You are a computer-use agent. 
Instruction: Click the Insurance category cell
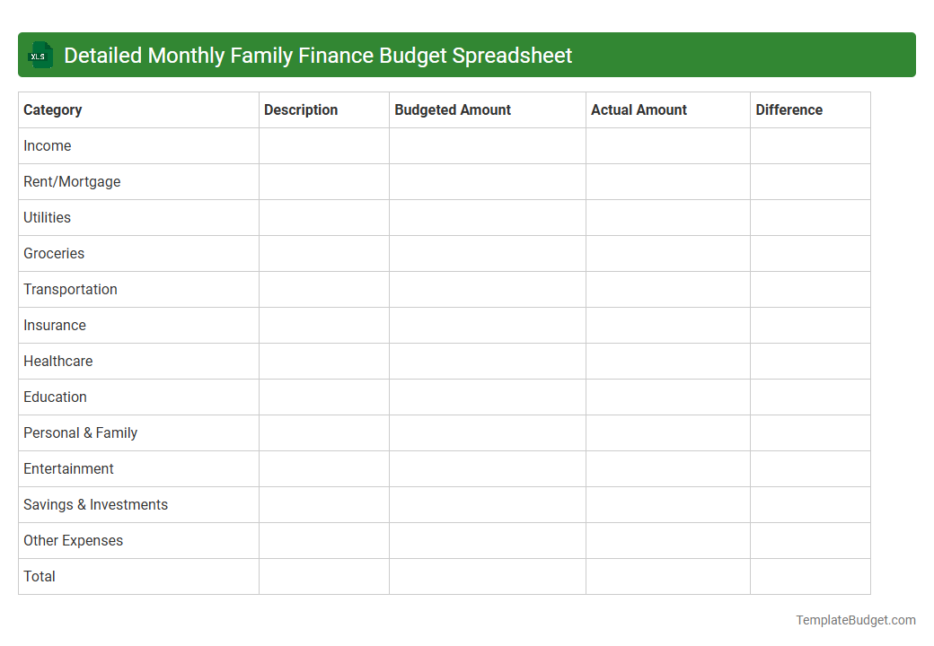[x=55, y=325]
